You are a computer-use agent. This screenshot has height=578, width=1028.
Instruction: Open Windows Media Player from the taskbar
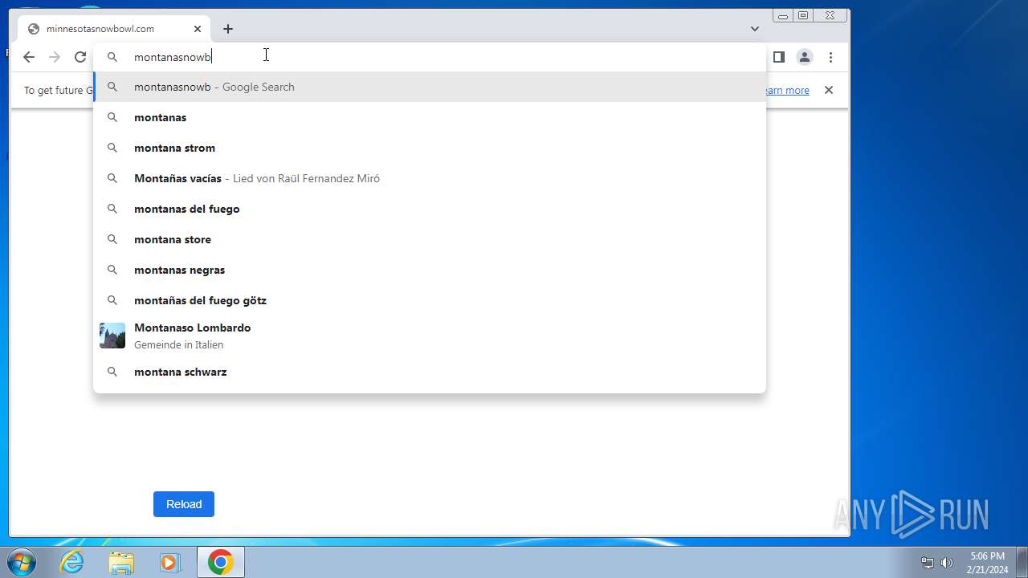tap(169, 563)
